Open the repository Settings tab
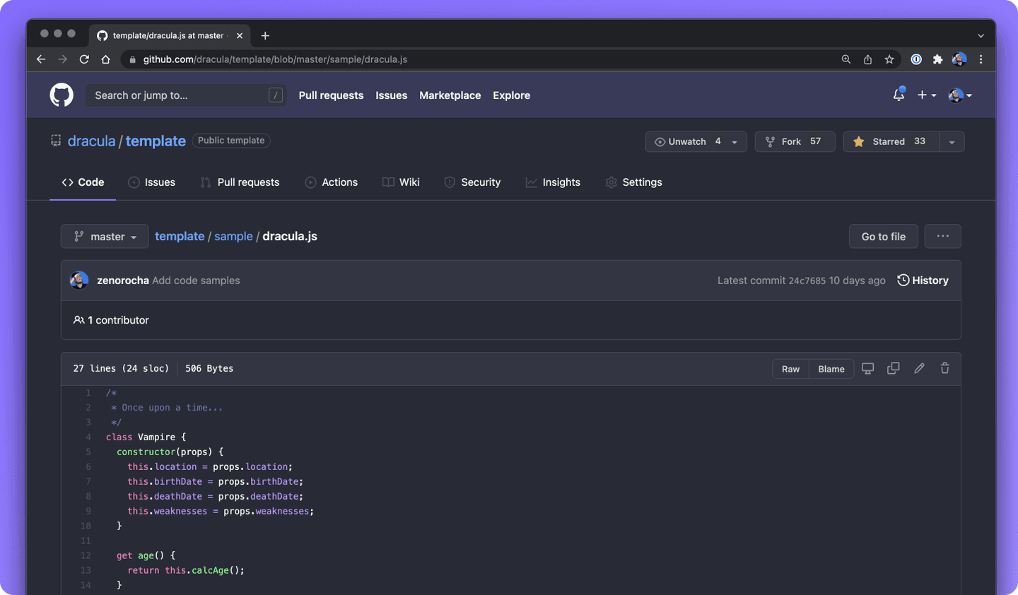 pos(633,182)
